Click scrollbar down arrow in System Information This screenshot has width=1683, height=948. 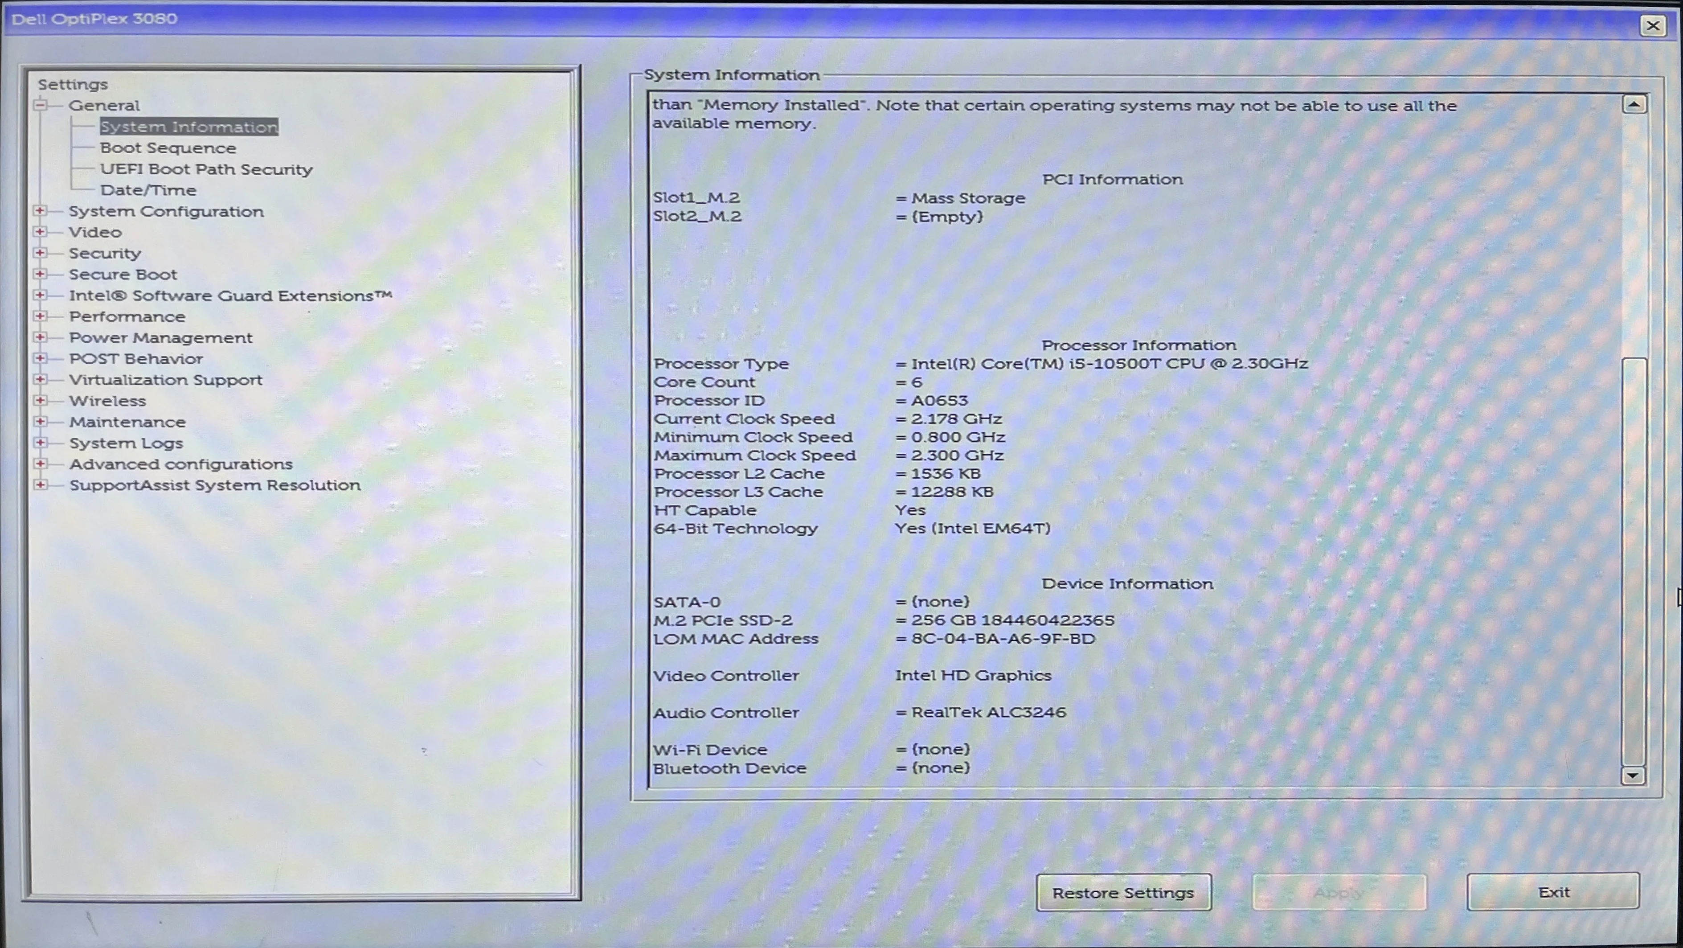tap(1633, 776)
